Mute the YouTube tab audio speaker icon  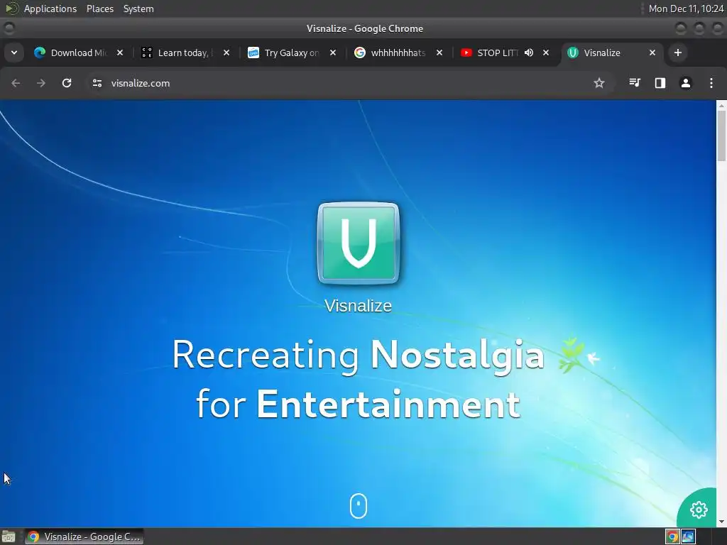[528, 53]
